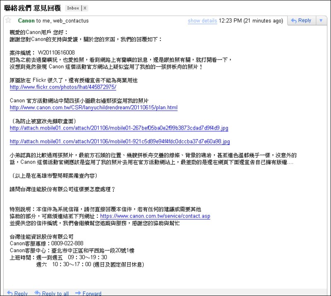Click the line （為防止被竄改先擷取畫面）
This screenshot has height=296, width=331.
pyautogui.click(x=43, y=121)
